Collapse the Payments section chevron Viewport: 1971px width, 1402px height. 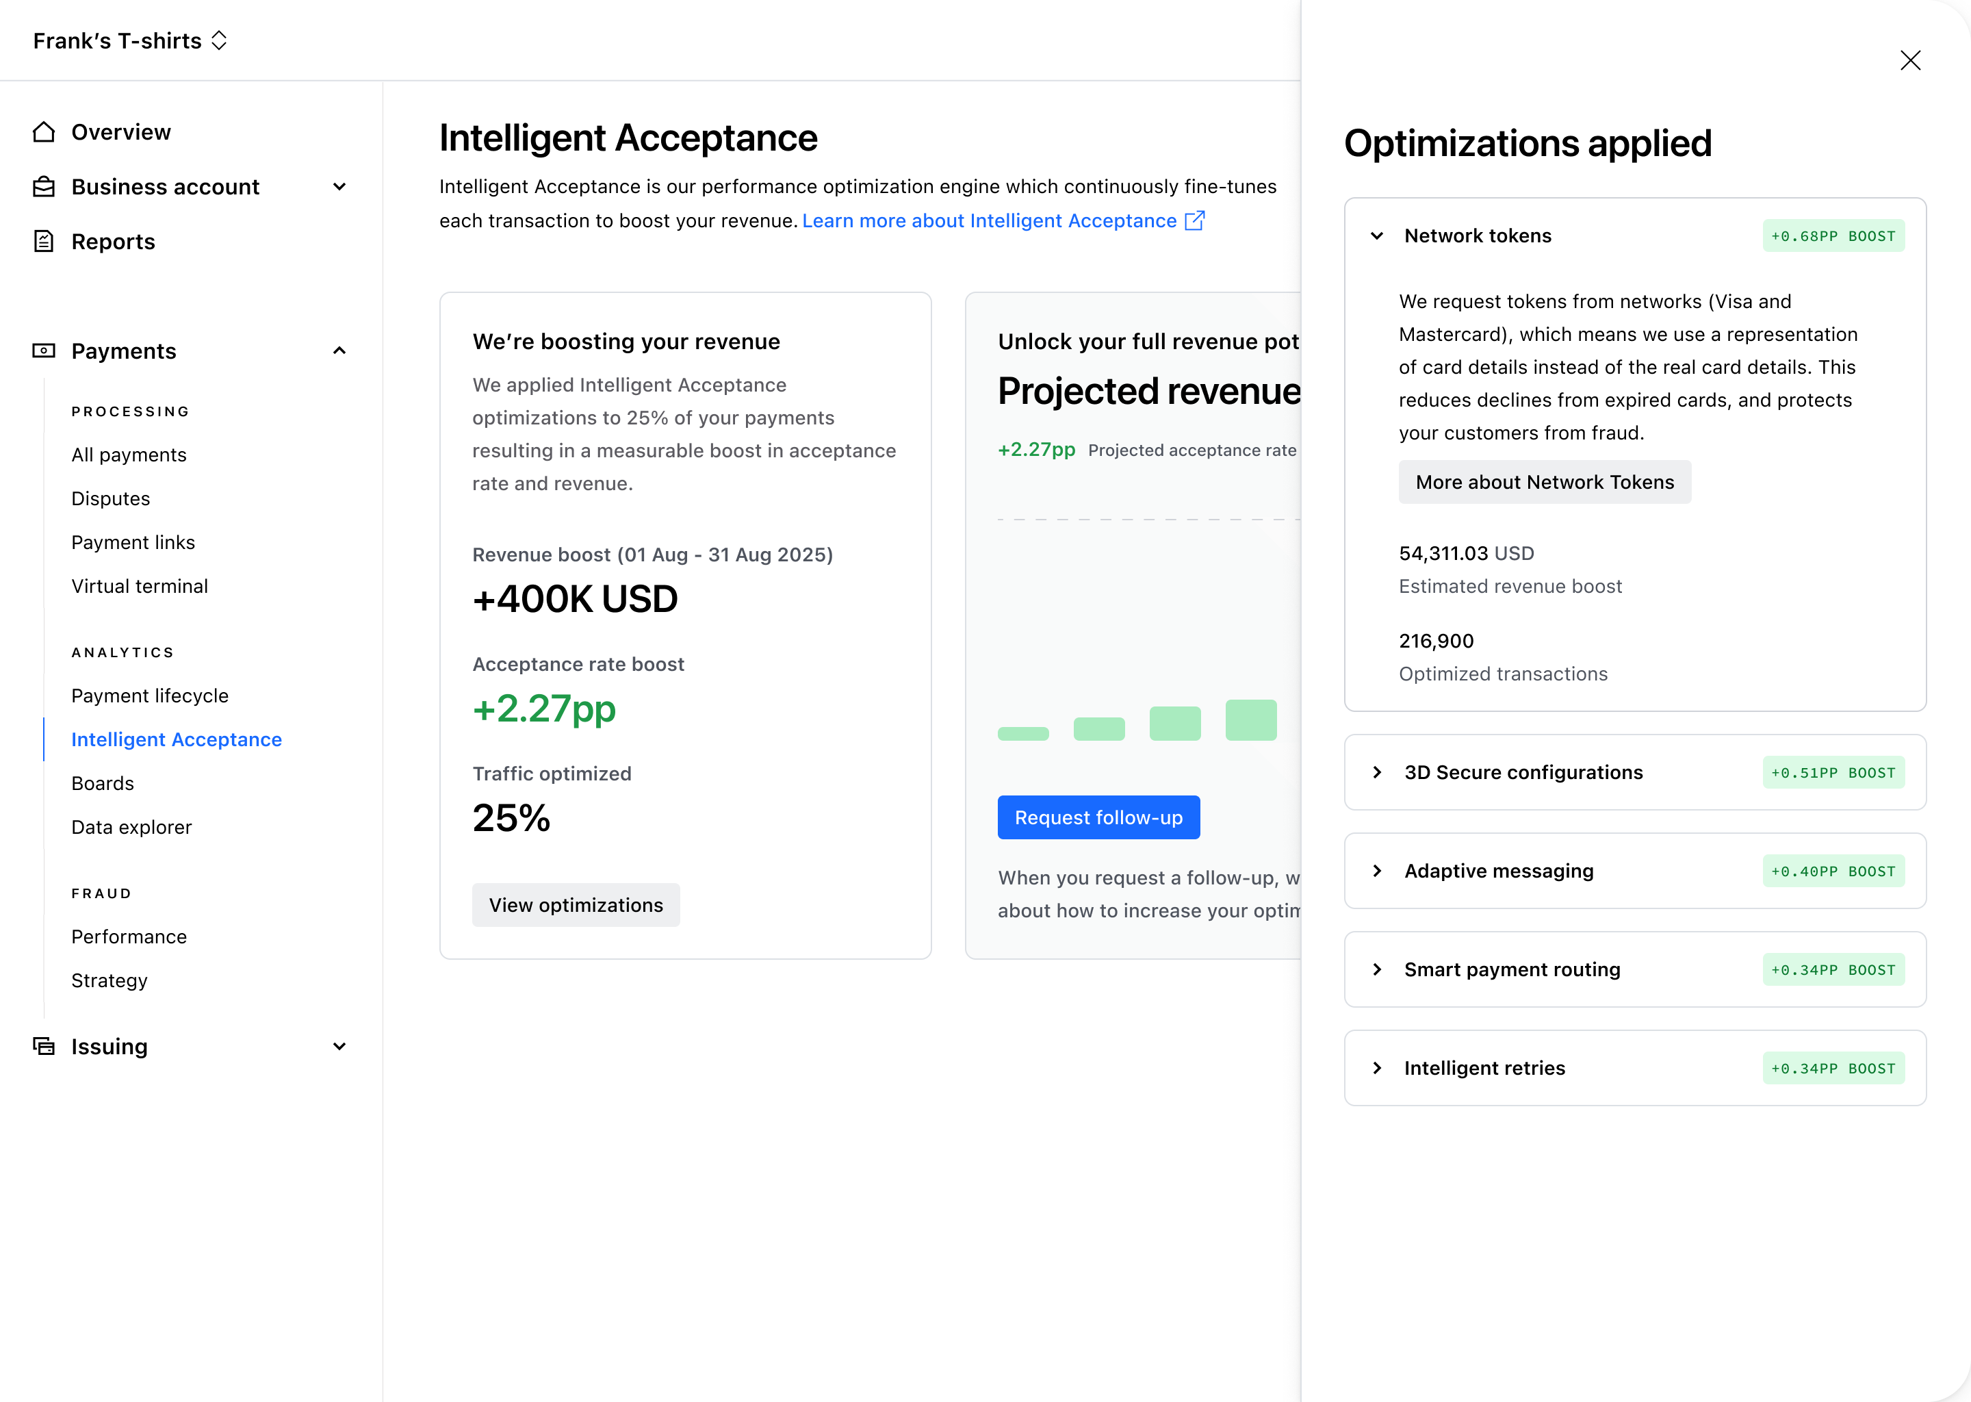(339, 350)
